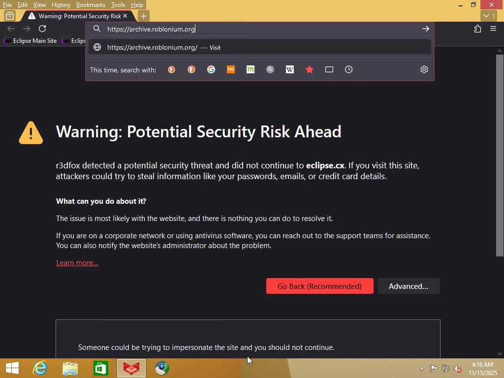The image size is (504, 378).
Task: Click the page's vertical scrollbar thumb
Action: click(500, 156)
